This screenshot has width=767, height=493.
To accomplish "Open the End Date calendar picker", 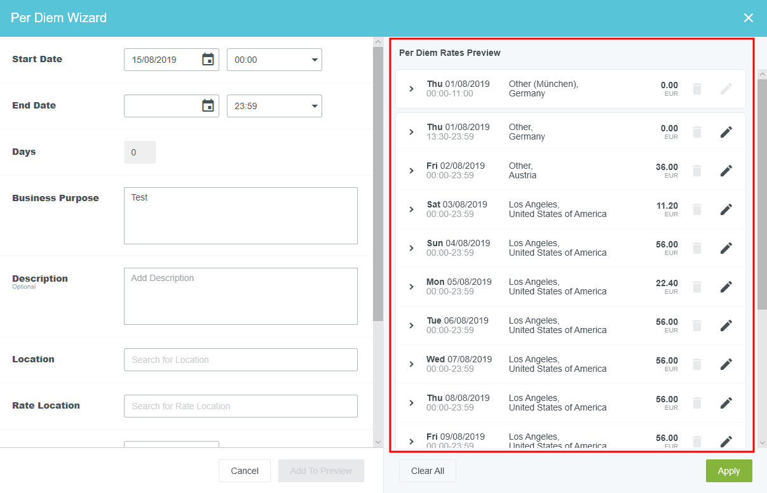I will pyautogui.click(x=208, y=106).
